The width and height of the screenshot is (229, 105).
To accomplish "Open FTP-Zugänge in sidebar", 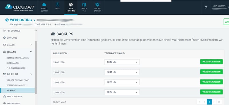I will coord(13,31).
